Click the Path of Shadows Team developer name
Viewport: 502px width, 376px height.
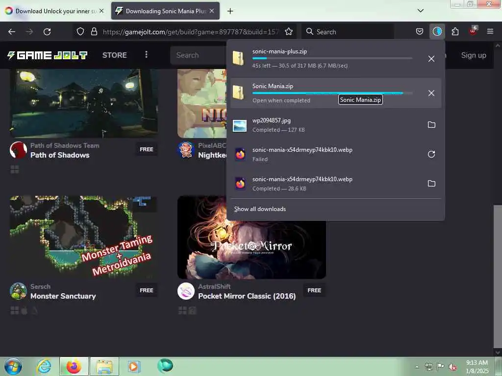[x=65, y=145]
